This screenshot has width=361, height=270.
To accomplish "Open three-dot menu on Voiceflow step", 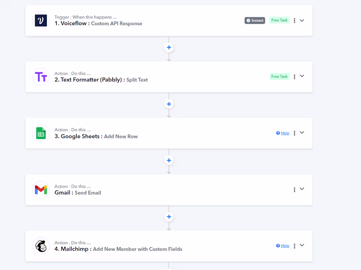I will coord(294,21).
